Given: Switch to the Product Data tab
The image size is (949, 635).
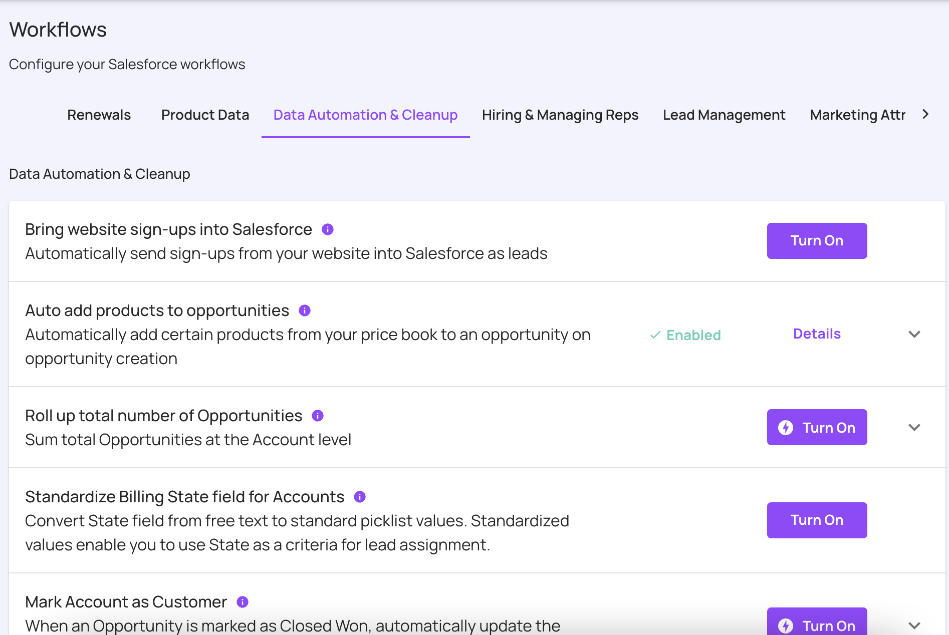Looking at the screenshot, I should 205,115.
